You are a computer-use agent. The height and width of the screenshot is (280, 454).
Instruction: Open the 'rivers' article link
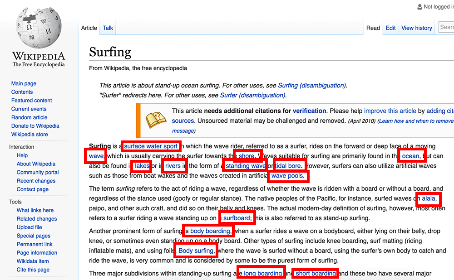(173, 166)
